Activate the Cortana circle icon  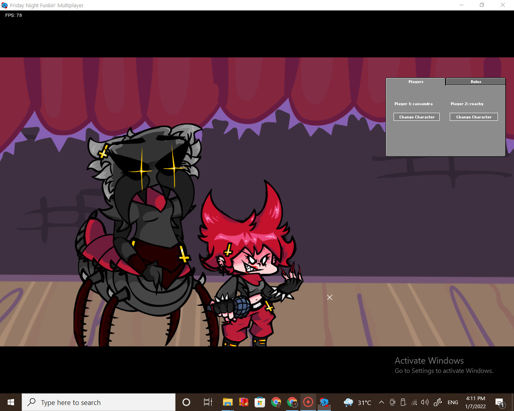click(x=186, y=402)
